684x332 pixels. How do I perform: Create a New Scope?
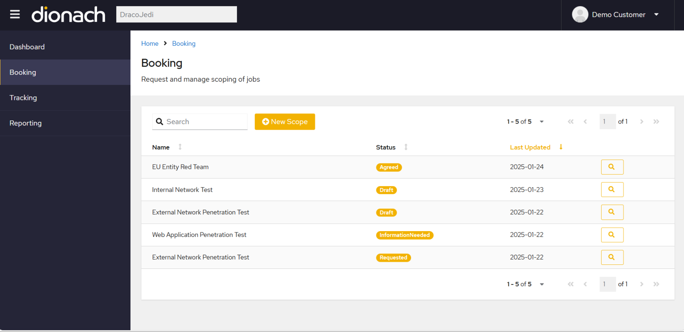285,122
